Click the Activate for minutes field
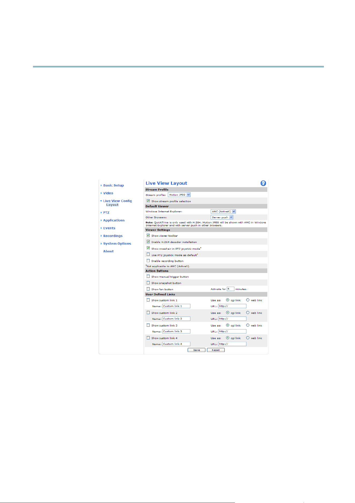Image resolution: width=355 pixels, height=503 pixels. [231, 289]
